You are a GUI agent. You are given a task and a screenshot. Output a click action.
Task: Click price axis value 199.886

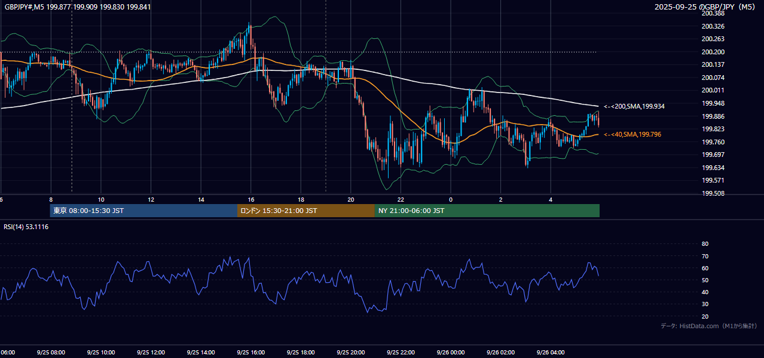pyautogui.click(x=713, y=116)
